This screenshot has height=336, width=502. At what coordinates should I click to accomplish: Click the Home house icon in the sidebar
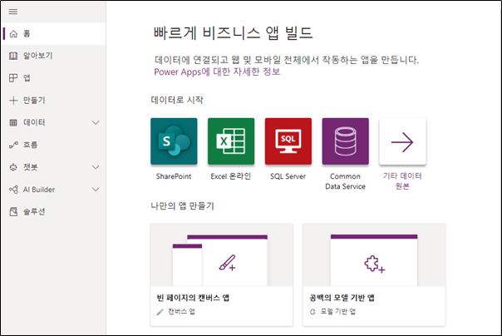13,33
